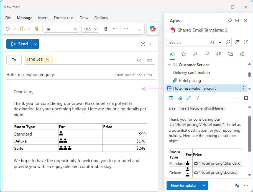Select the Format Painter icon
Viewport: 253px width, 192px height.
(37, 29)
